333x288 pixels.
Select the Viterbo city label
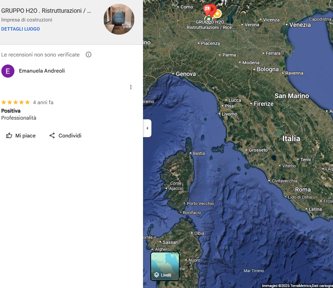(289, 166)
